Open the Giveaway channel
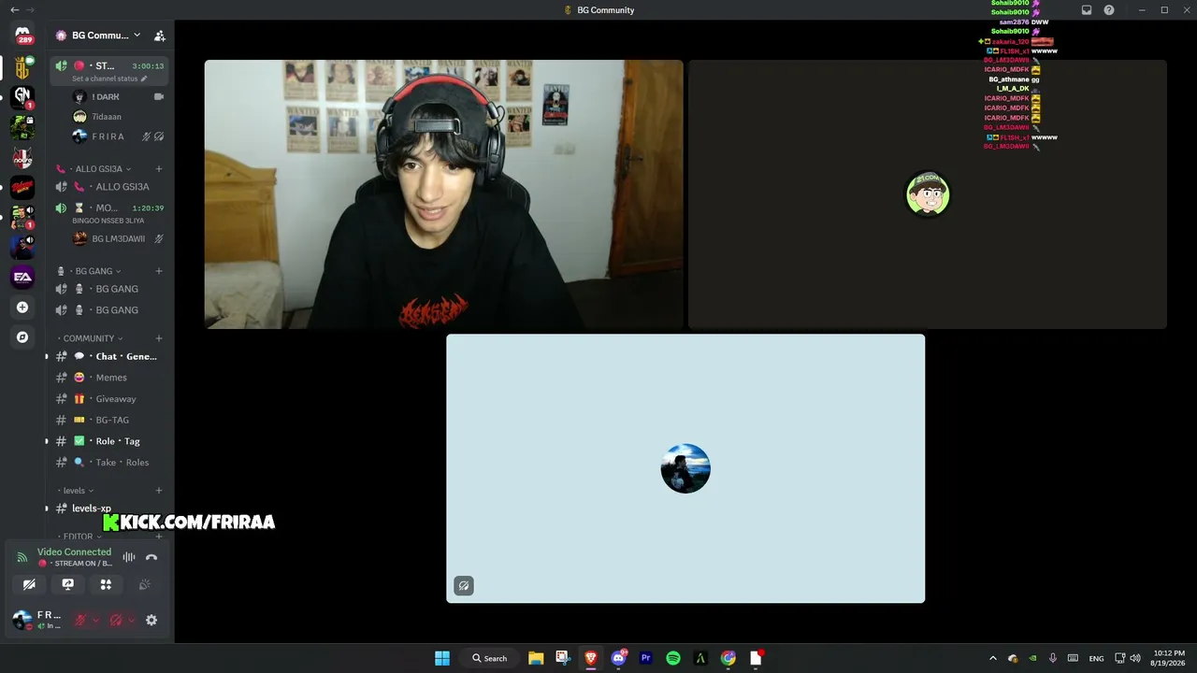 [x=109, y=399]
